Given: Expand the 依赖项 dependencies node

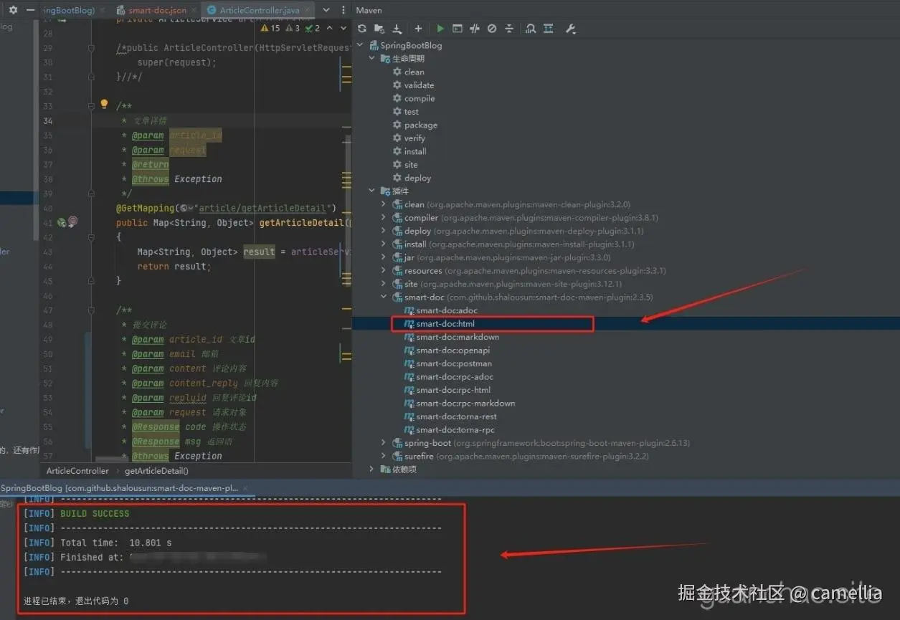Looking at the screenshot, I should (371, 469).
